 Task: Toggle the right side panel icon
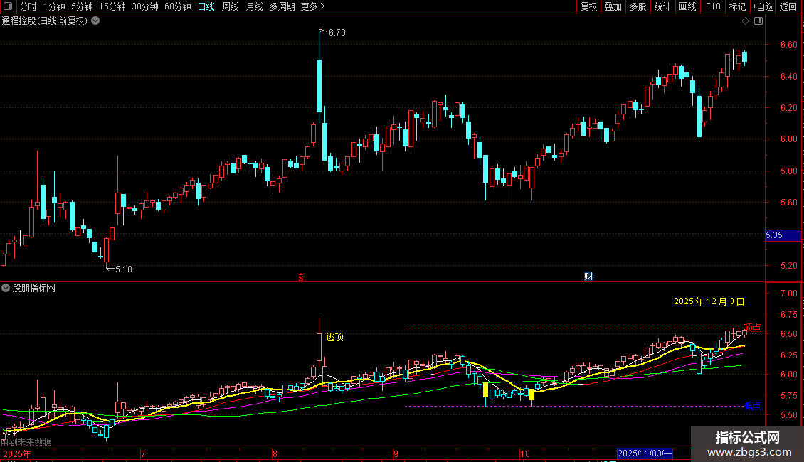[x=758, y=21]
